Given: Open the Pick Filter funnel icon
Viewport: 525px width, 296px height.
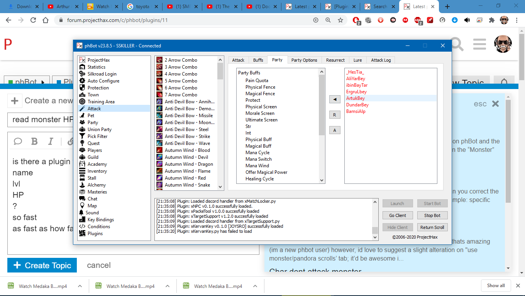Looking at the screenshot, I should pos(82,136).
